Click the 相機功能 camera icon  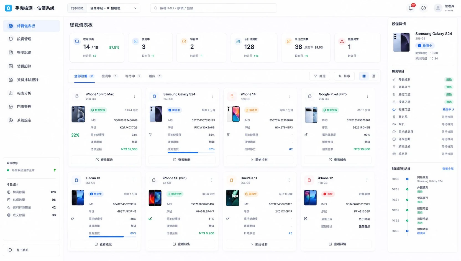pyautogui.click(x=394, y=109)
